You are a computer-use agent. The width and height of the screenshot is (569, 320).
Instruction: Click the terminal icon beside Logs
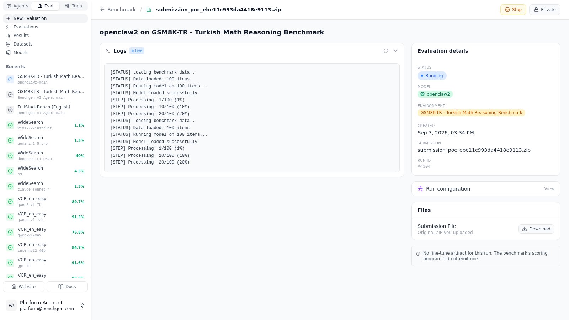pyautogui.click(x=108, y=51)
